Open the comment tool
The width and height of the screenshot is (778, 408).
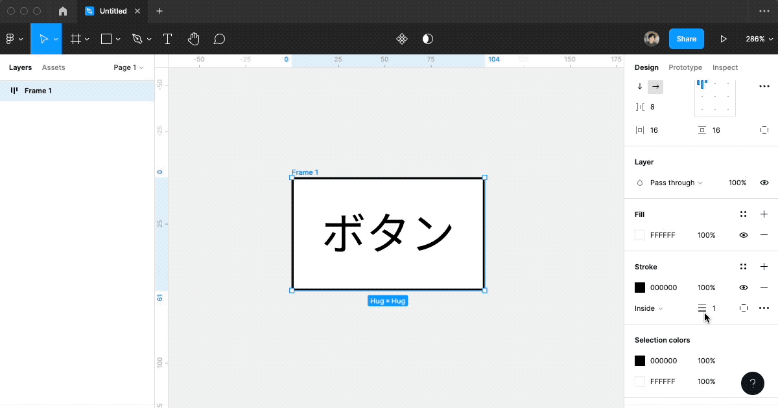click(219, 38)
